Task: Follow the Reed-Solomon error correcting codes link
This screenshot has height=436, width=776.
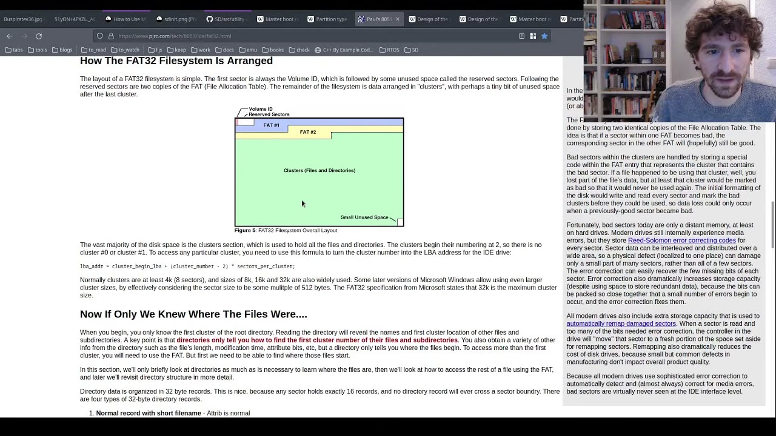Action: coord(681,240)
